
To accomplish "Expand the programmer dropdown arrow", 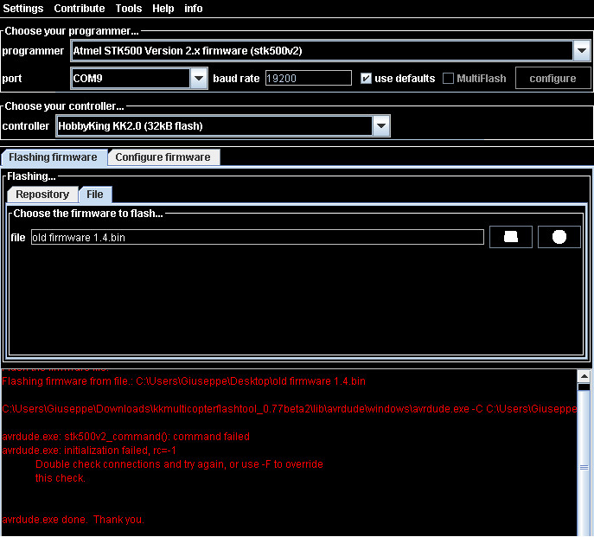I will point(582,51).
